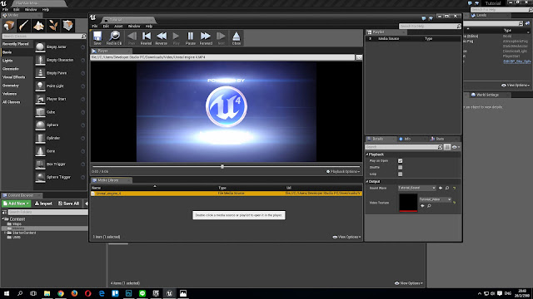
Task: Play the video in reverse
Action: coord(161,38)
